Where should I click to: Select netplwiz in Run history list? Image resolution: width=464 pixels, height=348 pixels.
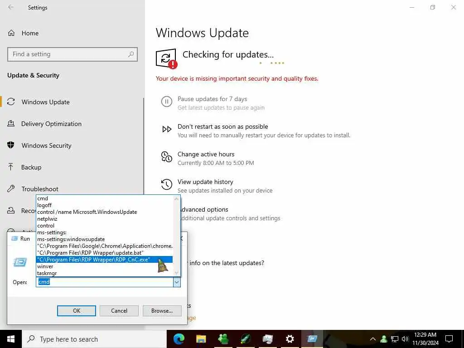(x=105, y=219)
